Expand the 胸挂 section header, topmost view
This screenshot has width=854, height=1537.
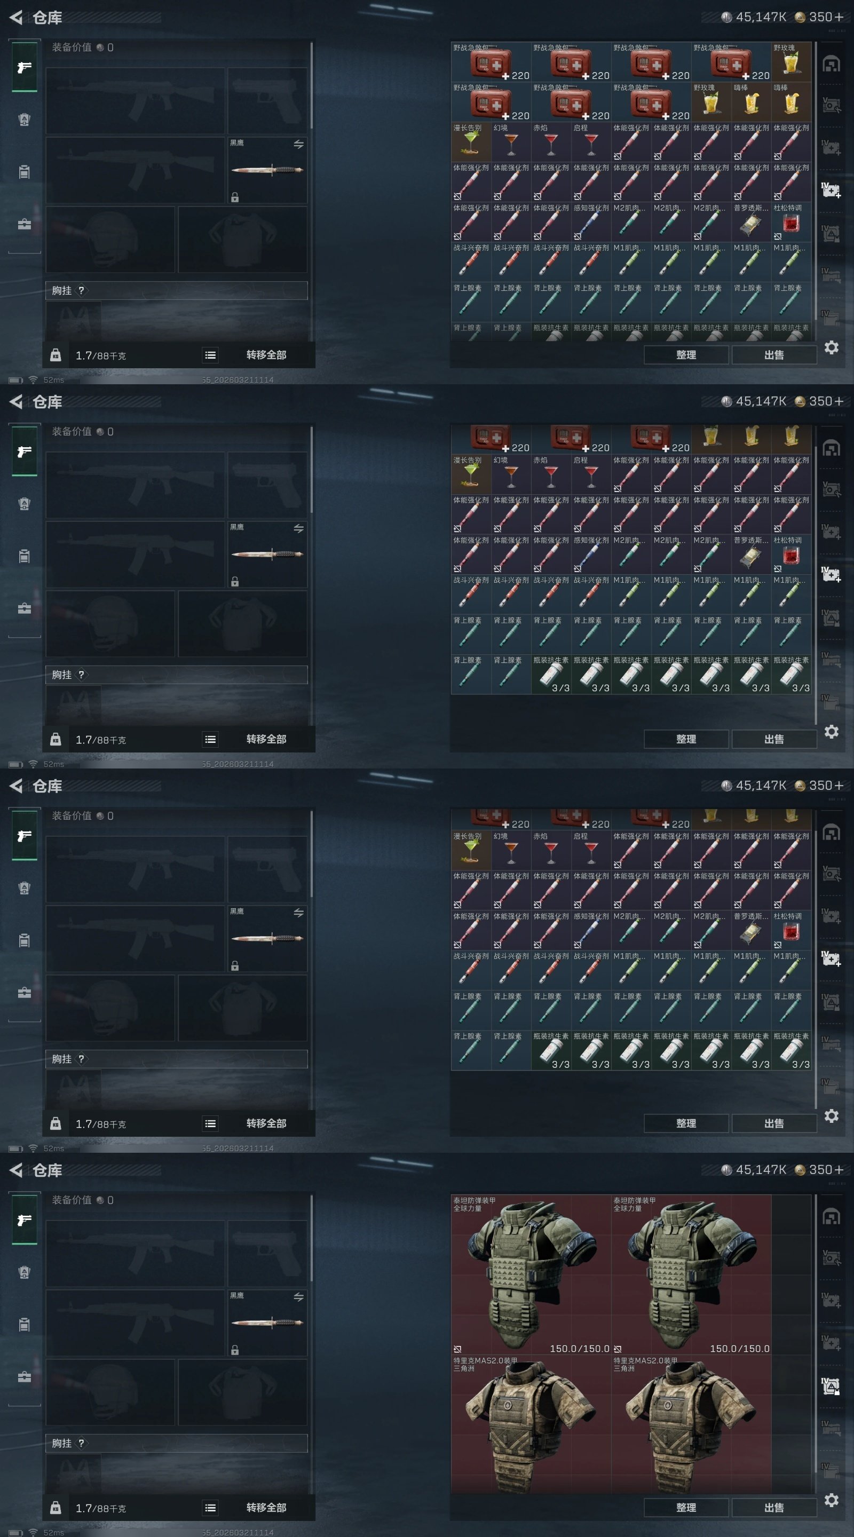[x=177, y=290]
